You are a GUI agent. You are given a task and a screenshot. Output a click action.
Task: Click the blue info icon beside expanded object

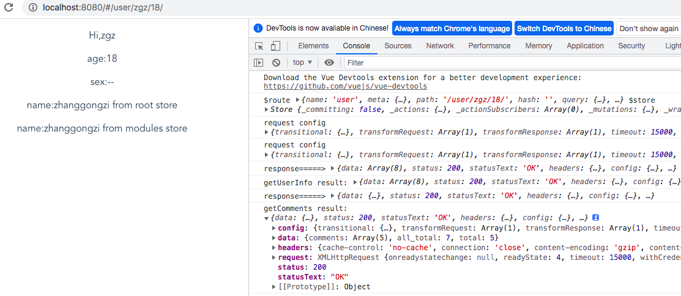coord(595,218)
